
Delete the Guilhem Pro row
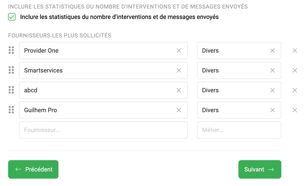click(x=295, y=110)
